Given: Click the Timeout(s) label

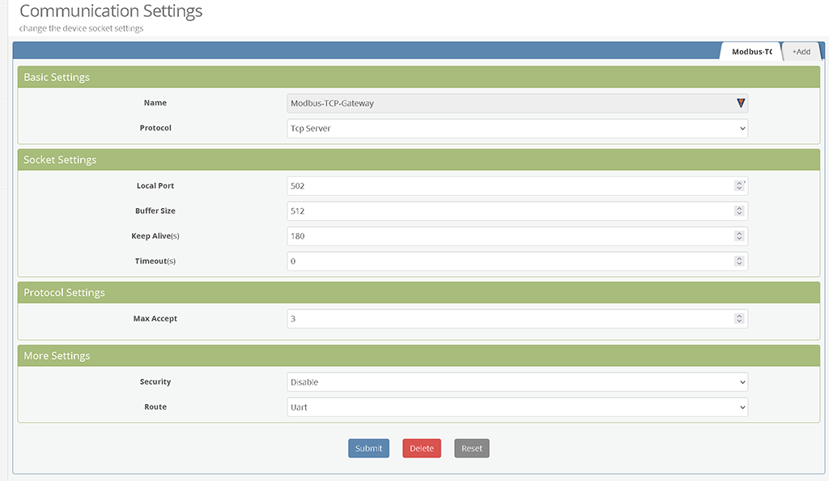Looking at the screenshot, I should pyautogui.click(x=155, y=261).
